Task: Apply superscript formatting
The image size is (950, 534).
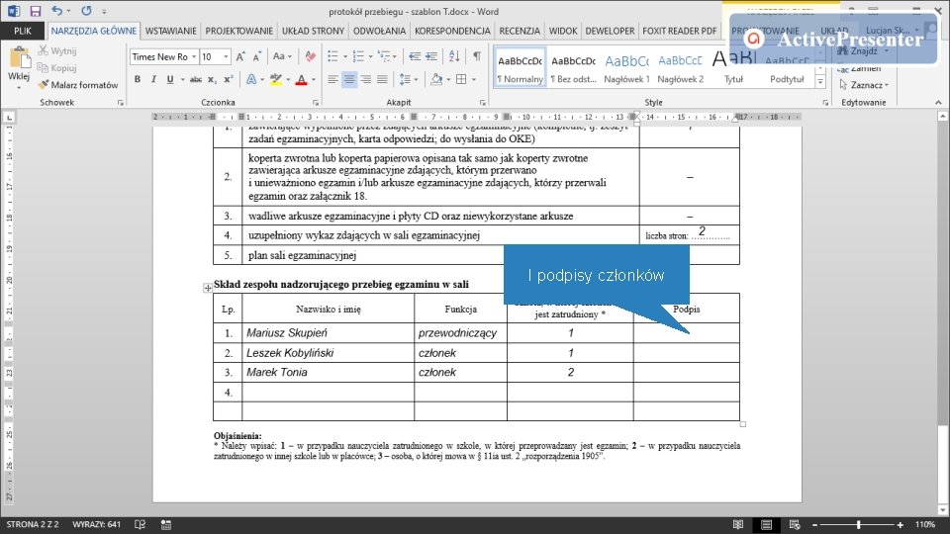Action: (229, 79)
